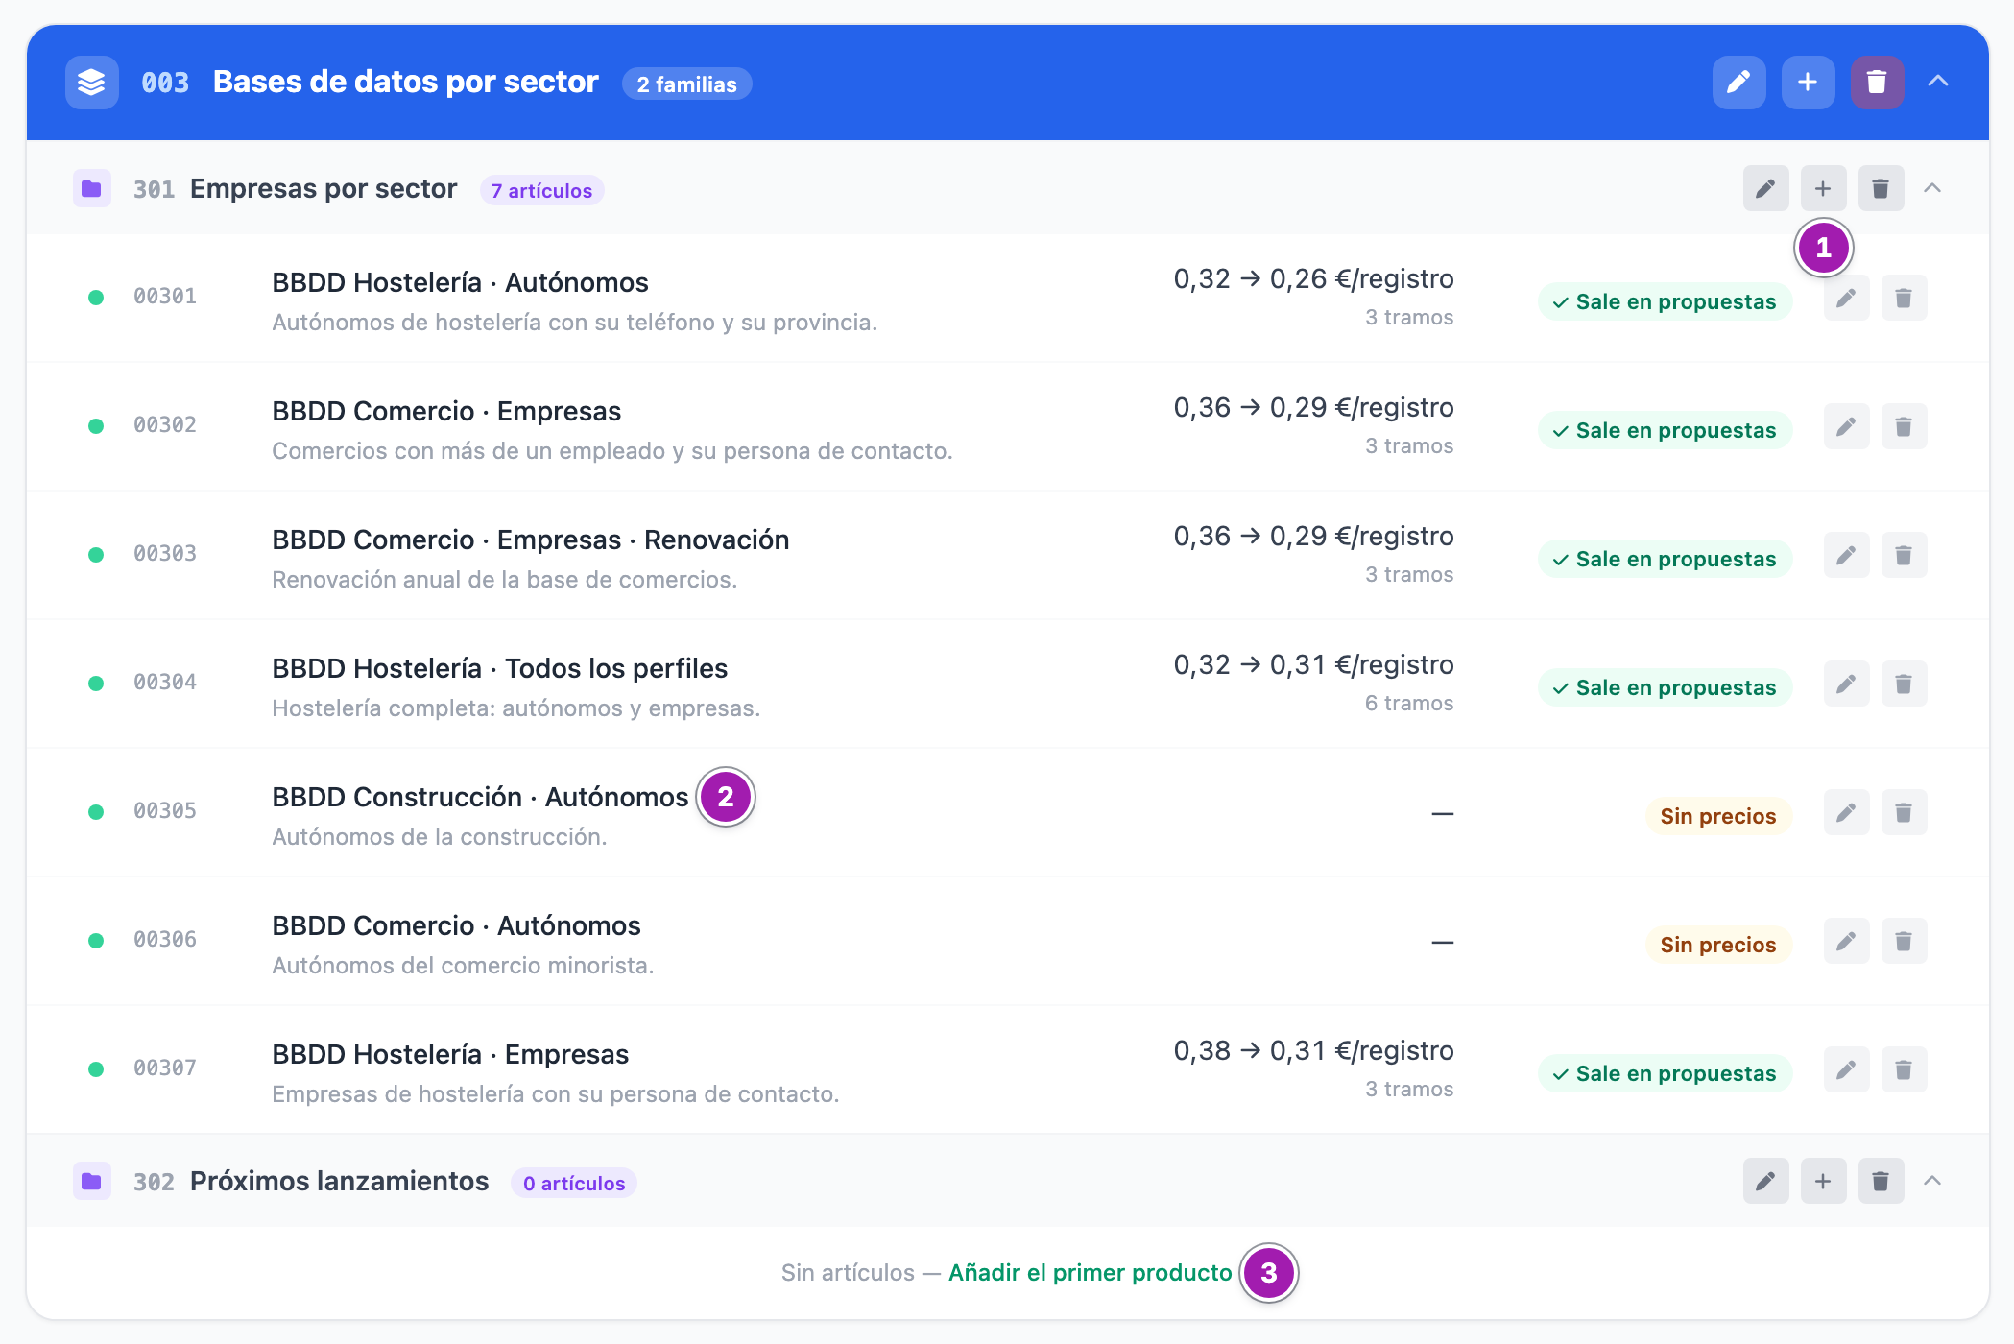Screen dimensions: 2014x1344
Task: Click Sale en propuestas badge for article 00302
Action: [x=1665, y=430]
